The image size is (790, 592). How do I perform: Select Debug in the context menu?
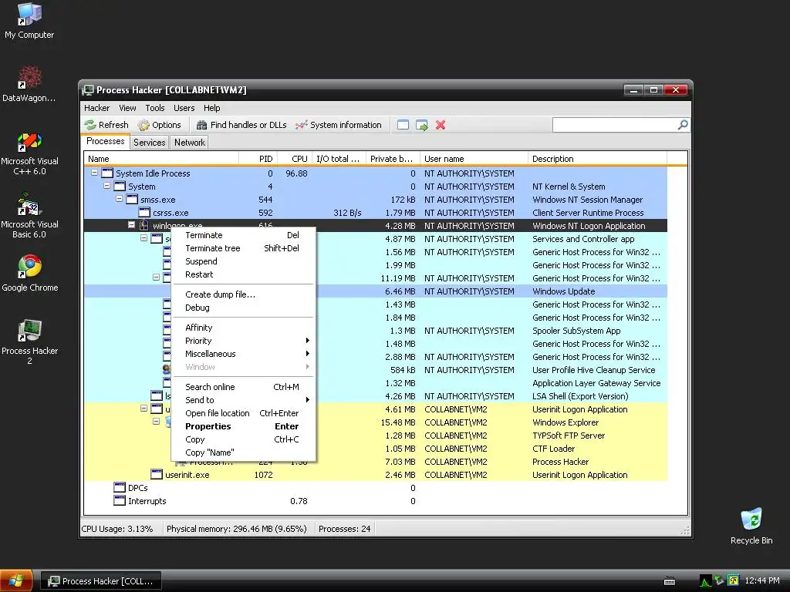click(x=243, y=308)
